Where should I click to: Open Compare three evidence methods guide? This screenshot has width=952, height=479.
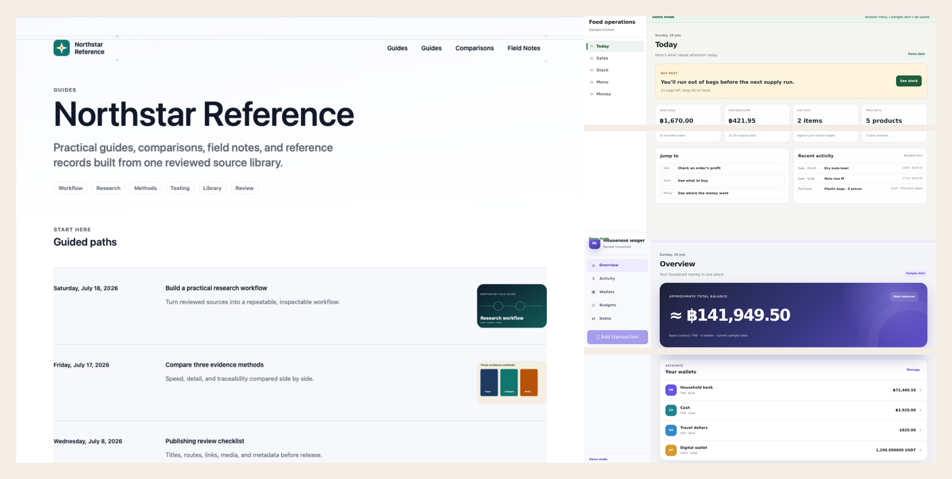pos(214,365)
